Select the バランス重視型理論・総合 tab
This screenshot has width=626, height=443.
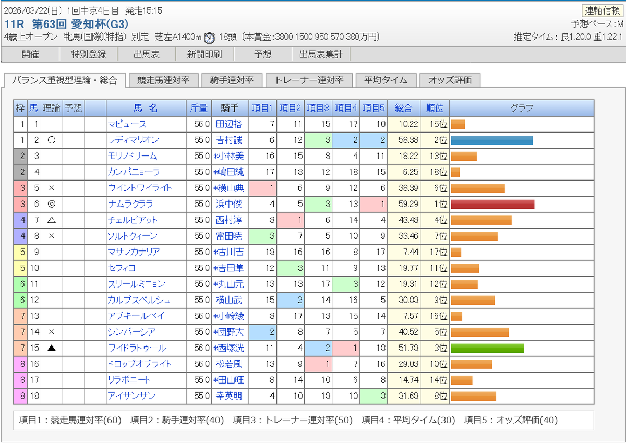[x=65, y=80]
